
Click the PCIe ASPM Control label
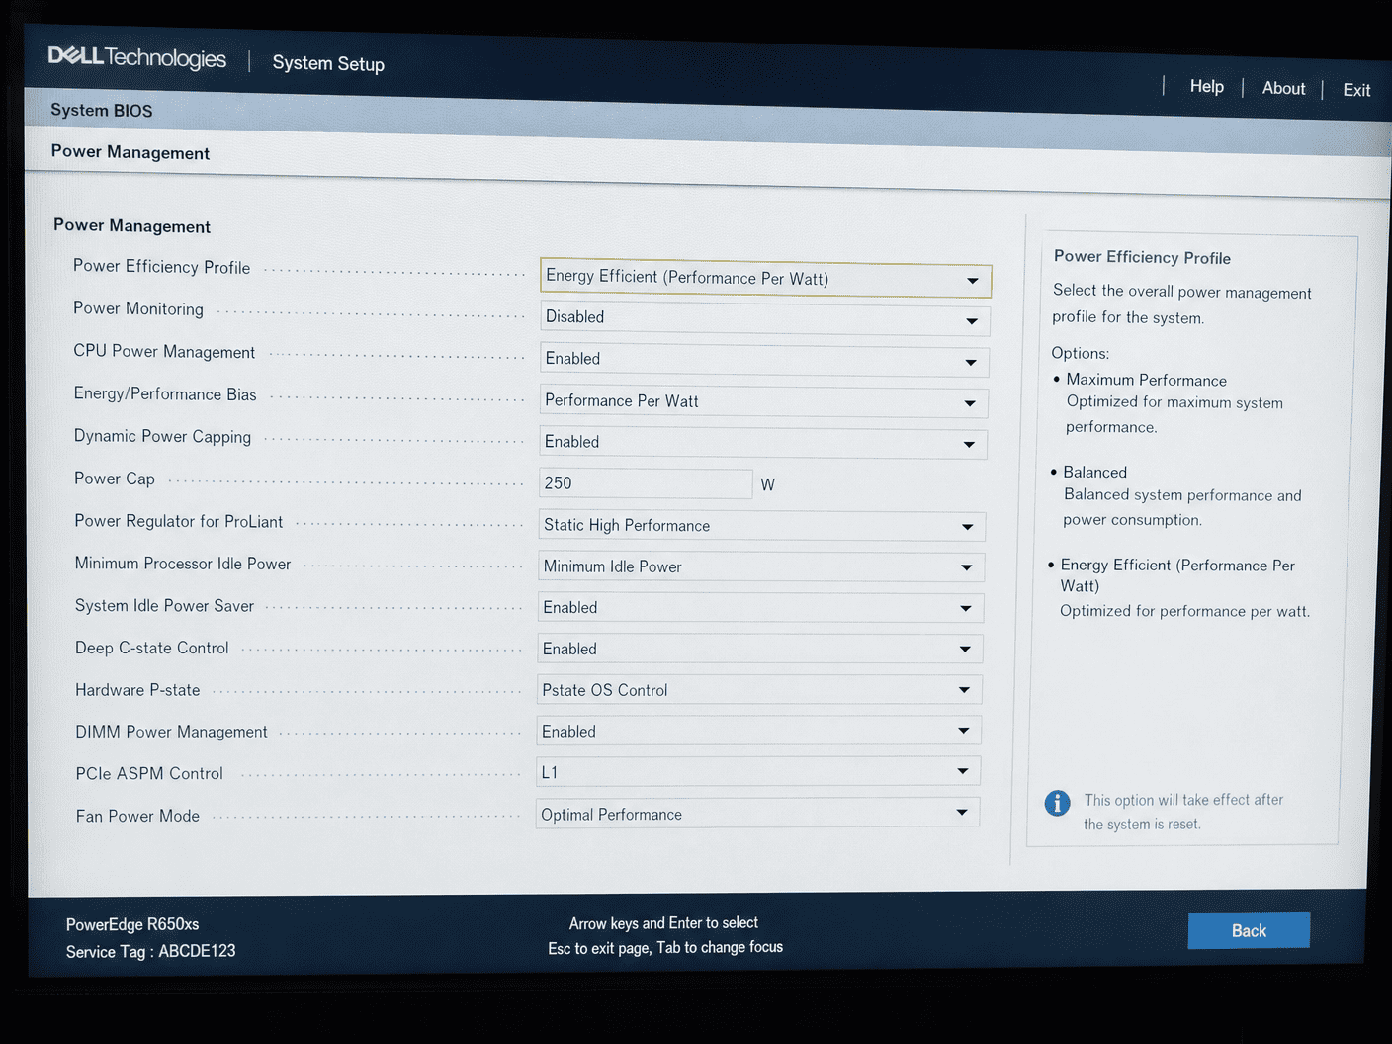149,773
